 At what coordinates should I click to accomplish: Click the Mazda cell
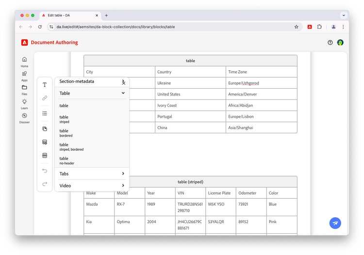click(99, 207)
